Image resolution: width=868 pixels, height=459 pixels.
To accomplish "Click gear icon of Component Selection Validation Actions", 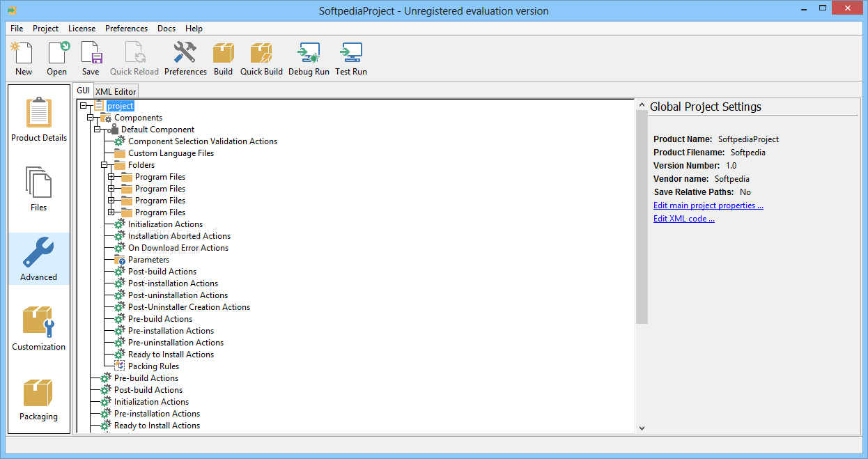I will 120,141.
